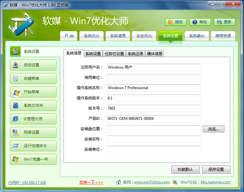Screen dimensions: 244x192
Task: Open 运行快捷命令 in the sidebar
Action: coord(33,146)
